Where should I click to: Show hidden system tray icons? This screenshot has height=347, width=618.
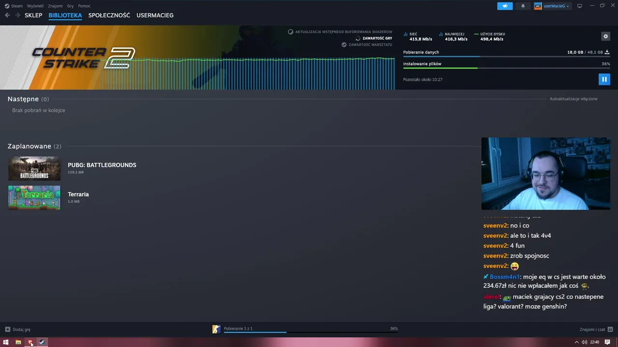tap(576, 342)
